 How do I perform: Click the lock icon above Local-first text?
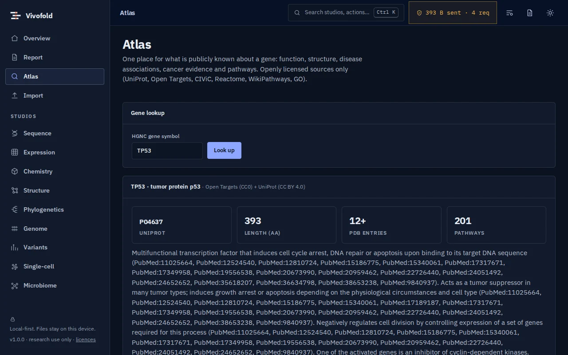coord(12,319)
